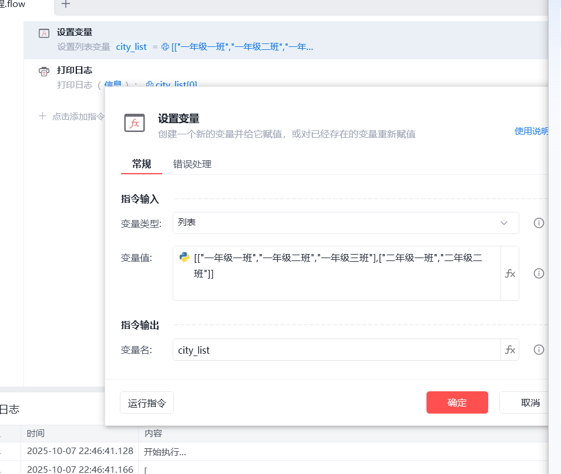Click the 内容 column header in the log
Viewport: 561px width, 474px height.
[x=153, y=434]
